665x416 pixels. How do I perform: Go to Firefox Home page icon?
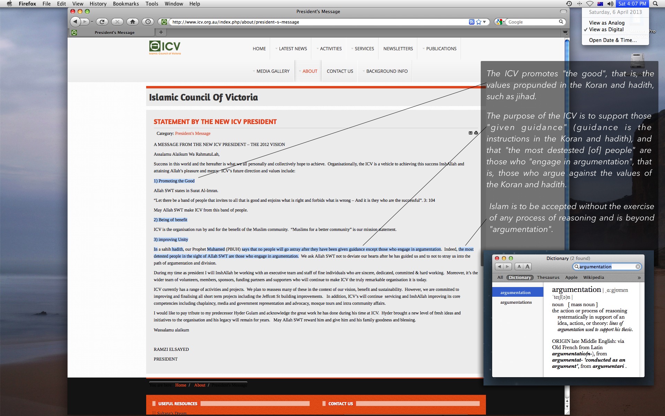point(133,22)
